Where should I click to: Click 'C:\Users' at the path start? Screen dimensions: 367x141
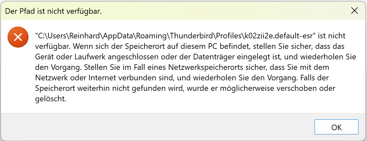[51, 35]
